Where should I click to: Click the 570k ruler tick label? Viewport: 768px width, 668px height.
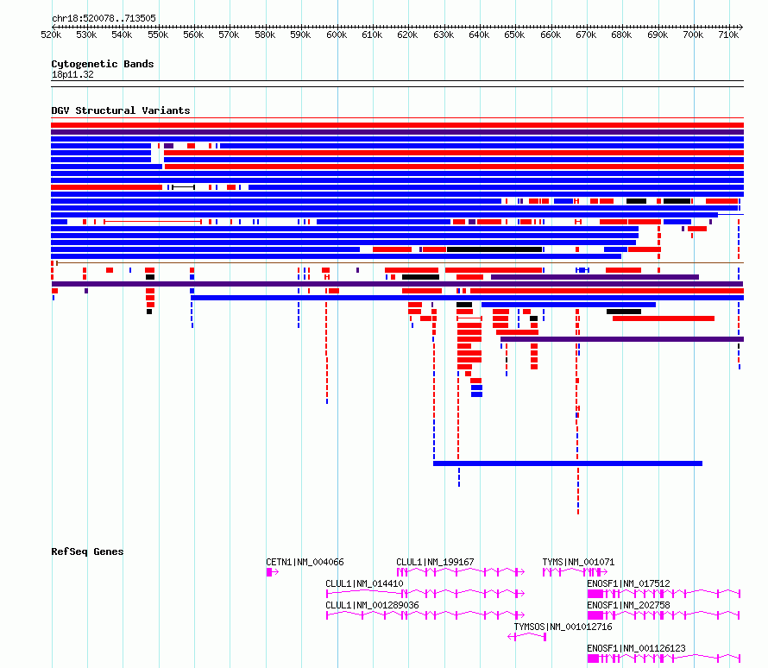click(230, 35)
